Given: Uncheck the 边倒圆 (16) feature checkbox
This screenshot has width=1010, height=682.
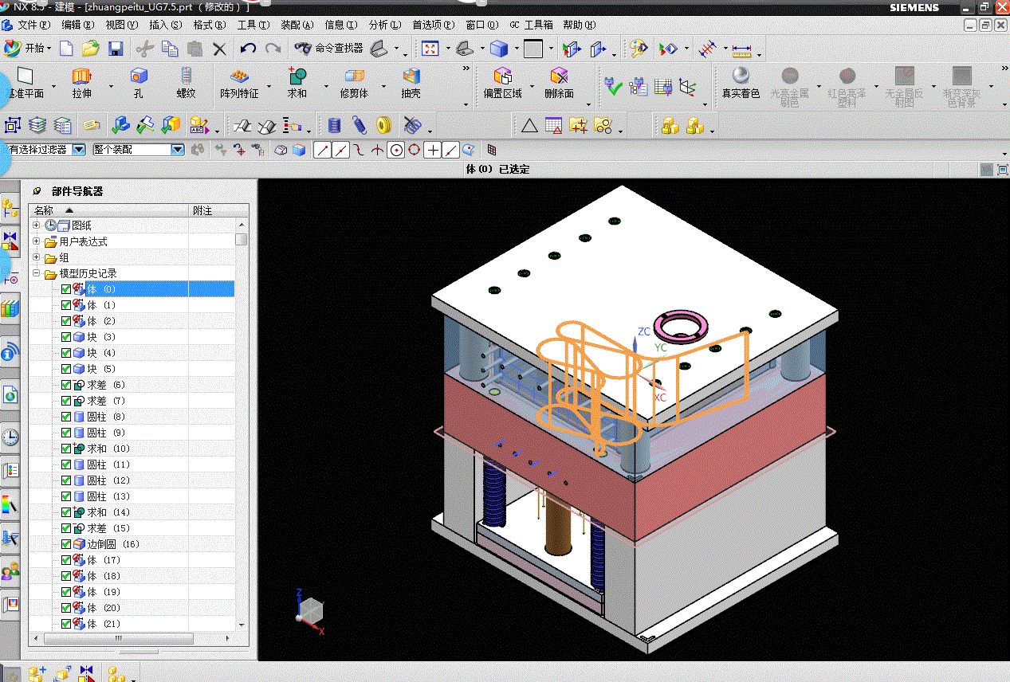Looking at the screenshot, I should 66,544.
